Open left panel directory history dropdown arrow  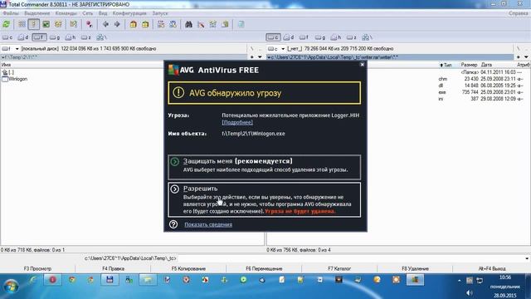pos(260,57)
